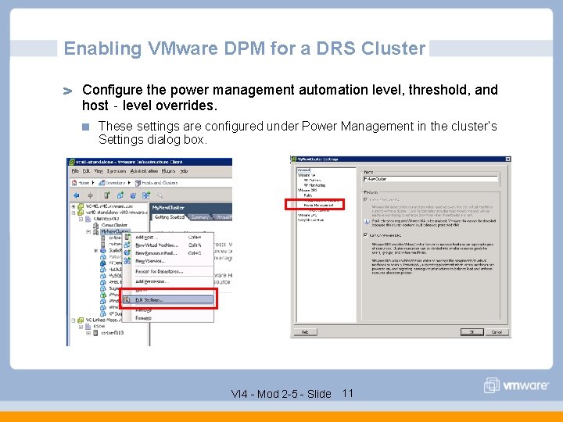Image resolution: width=563 pixels, height=422 pixels.
Task: Click the Hosts and Clusters breadcrumb icon
Action: pos(138,183)
